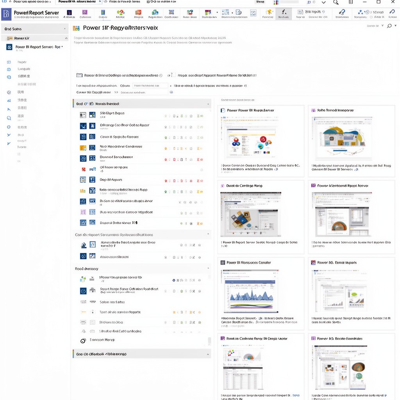Select 'Power BI Report Server' in left tree

[38, 47]
